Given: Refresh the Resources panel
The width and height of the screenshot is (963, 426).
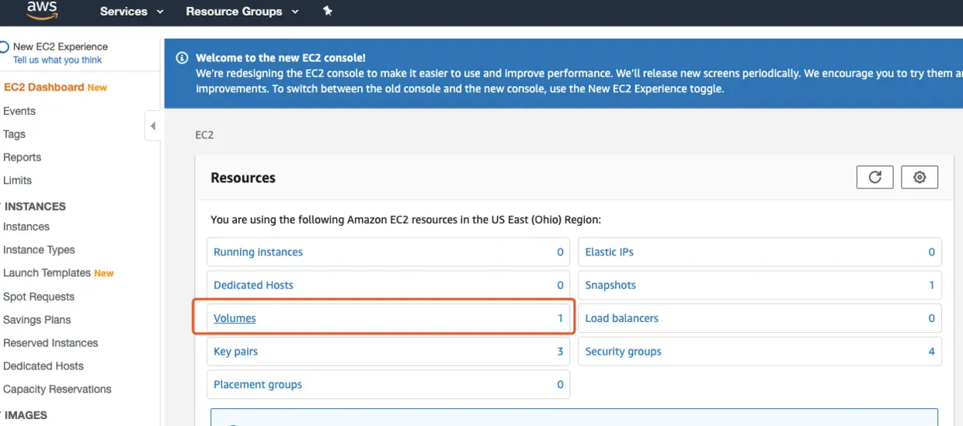Looking at the screenshot, I should (x=874, y=177).
